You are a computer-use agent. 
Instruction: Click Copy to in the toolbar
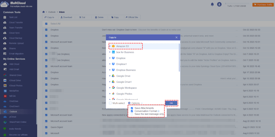49,17
